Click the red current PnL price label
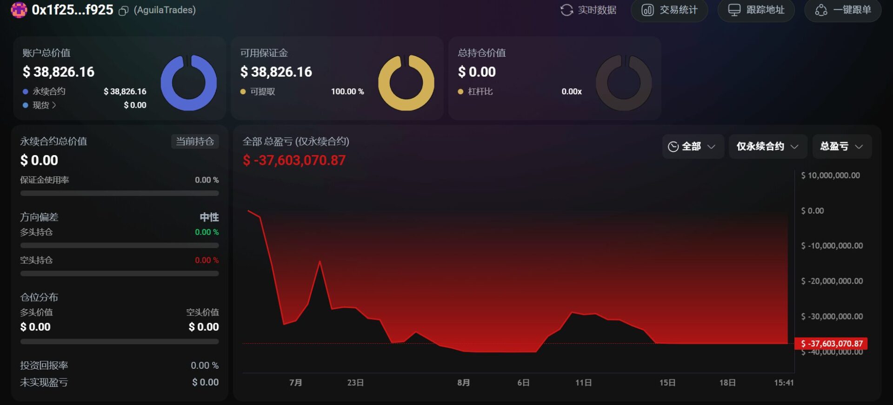Image resolution: width=893 pixels, height=405 pixels. (x=831, y=344)
